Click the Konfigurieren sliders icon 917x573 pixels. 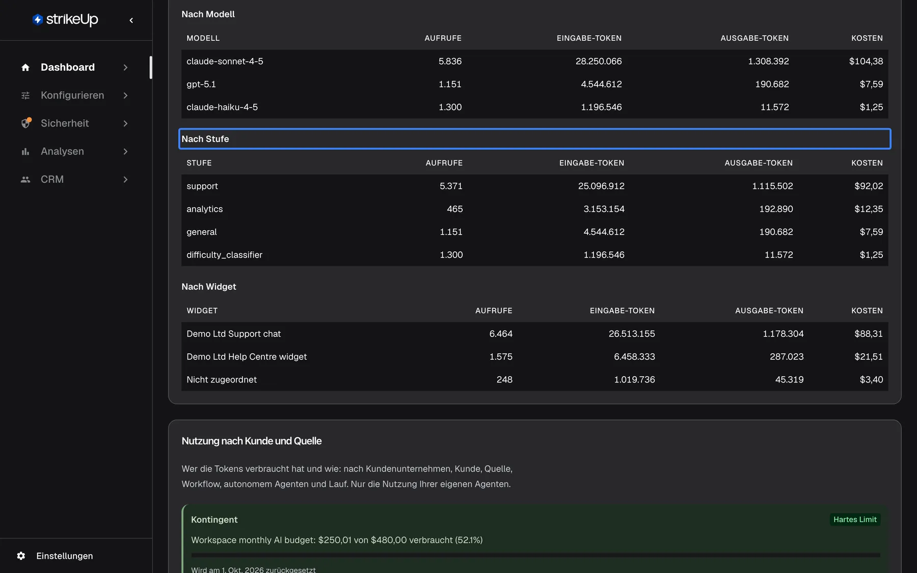click(25, 95)
